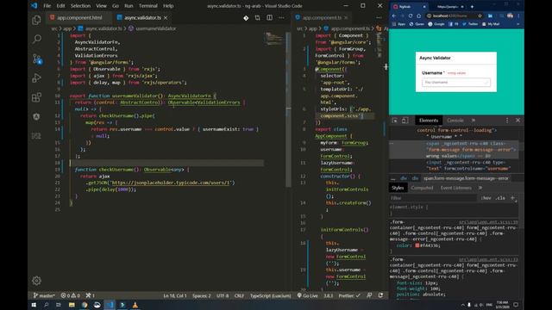Click the src breadcrumb in the left editor
This screenshot has height=310, width=552.
pos(53,28)
